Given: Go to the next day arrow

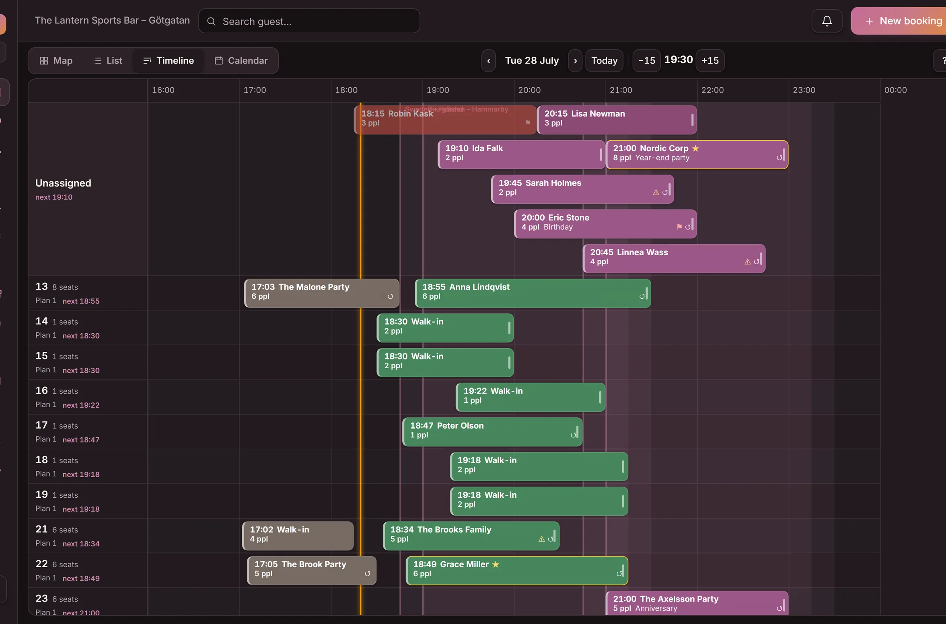Looking at the screenshot, I should [575, 61].
